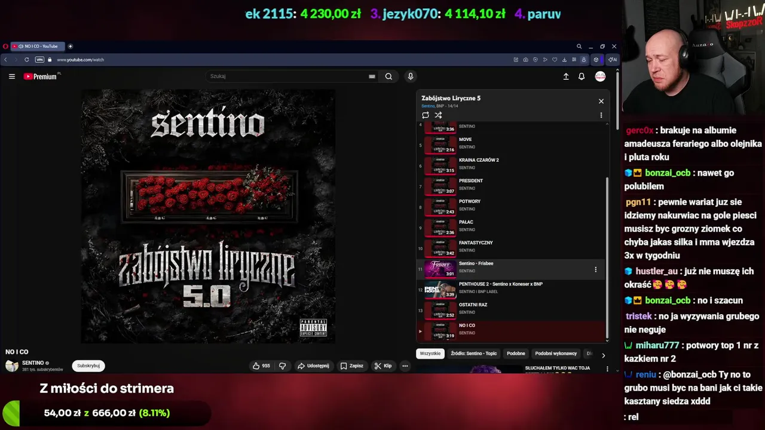This screenshot has width=765, height=430.
Task: Like the video with thumbs up
Action: coord(261,365)
